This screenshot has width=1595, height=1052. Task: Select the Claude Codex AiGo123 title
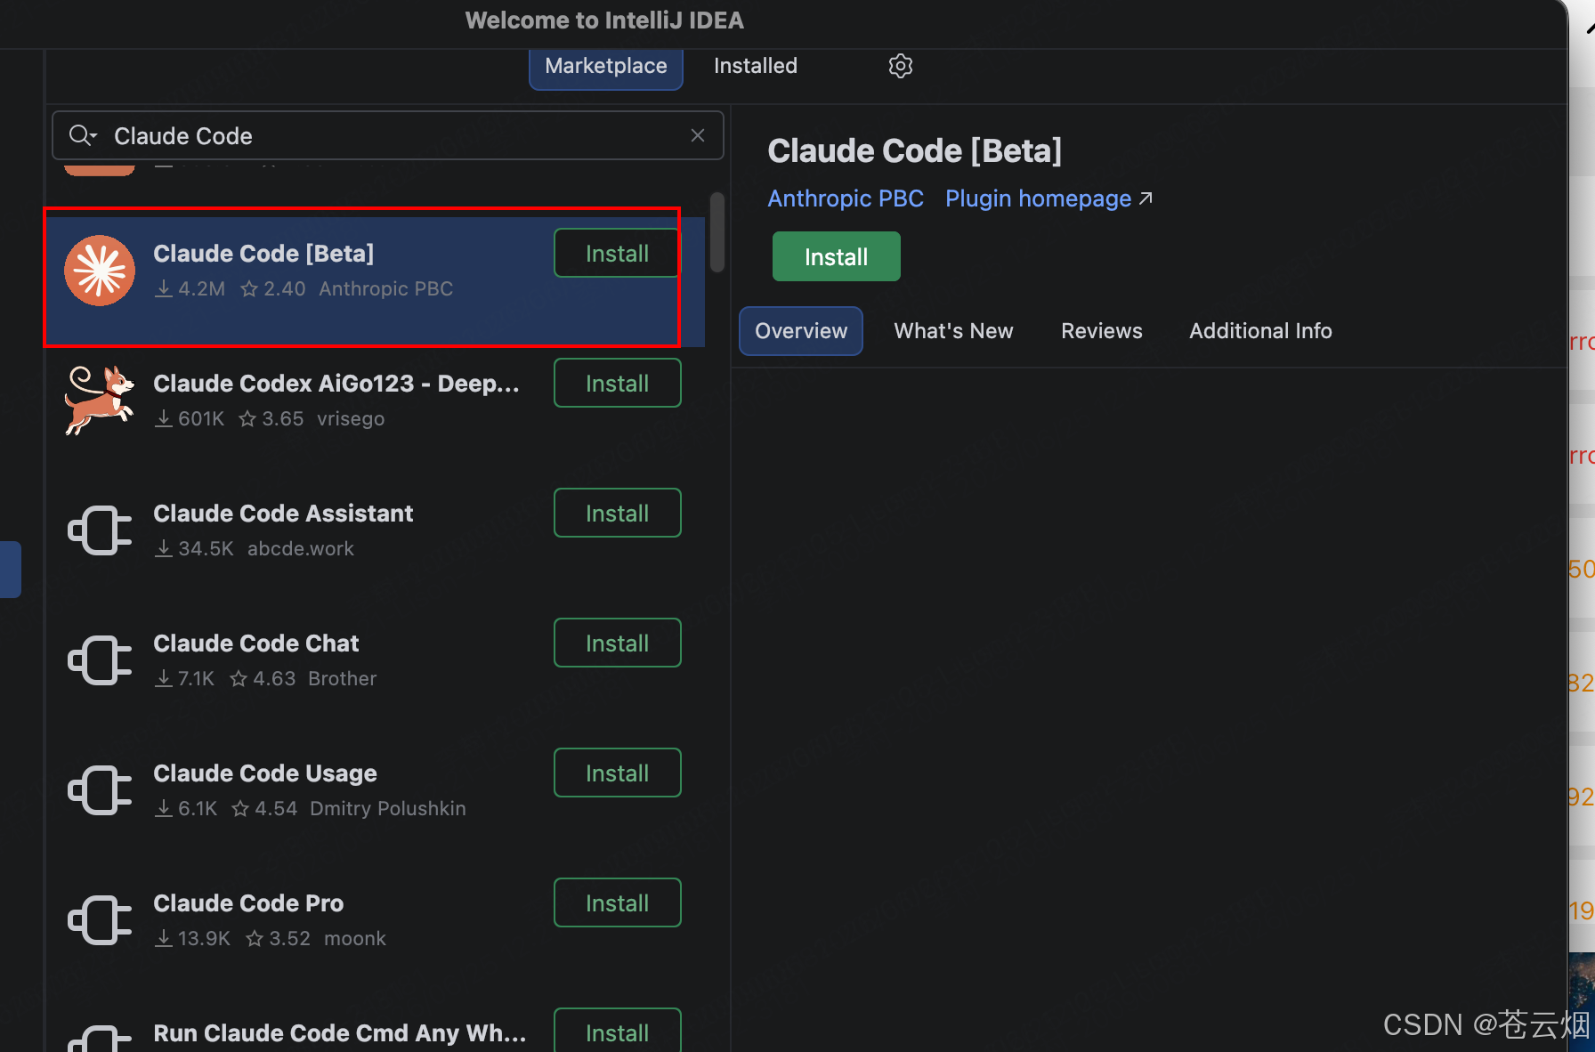coord(336,384)
